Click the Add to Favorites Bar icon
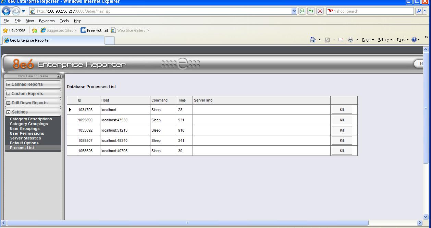This screenshot has height=228, width=431. click(x=35, y=30)
